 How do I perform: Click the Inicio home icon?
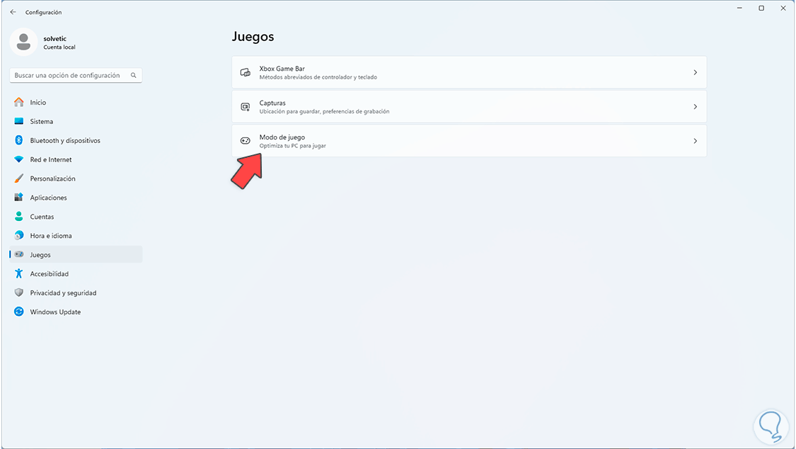19,102
